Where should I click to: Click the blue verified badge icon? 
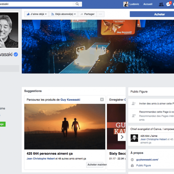(16, 54)
